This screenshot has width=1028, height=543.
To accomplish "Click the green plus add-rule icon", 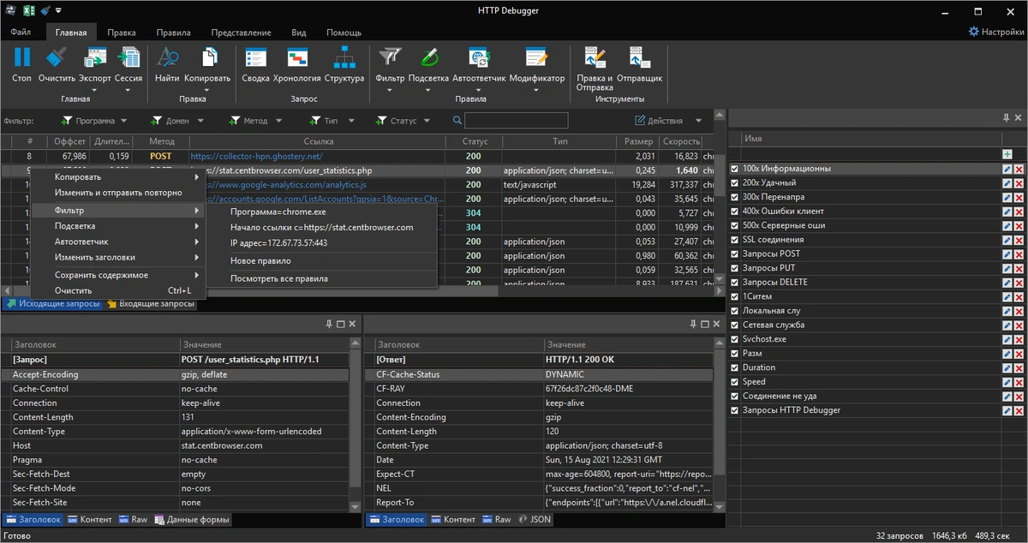I will point(1007,154).
